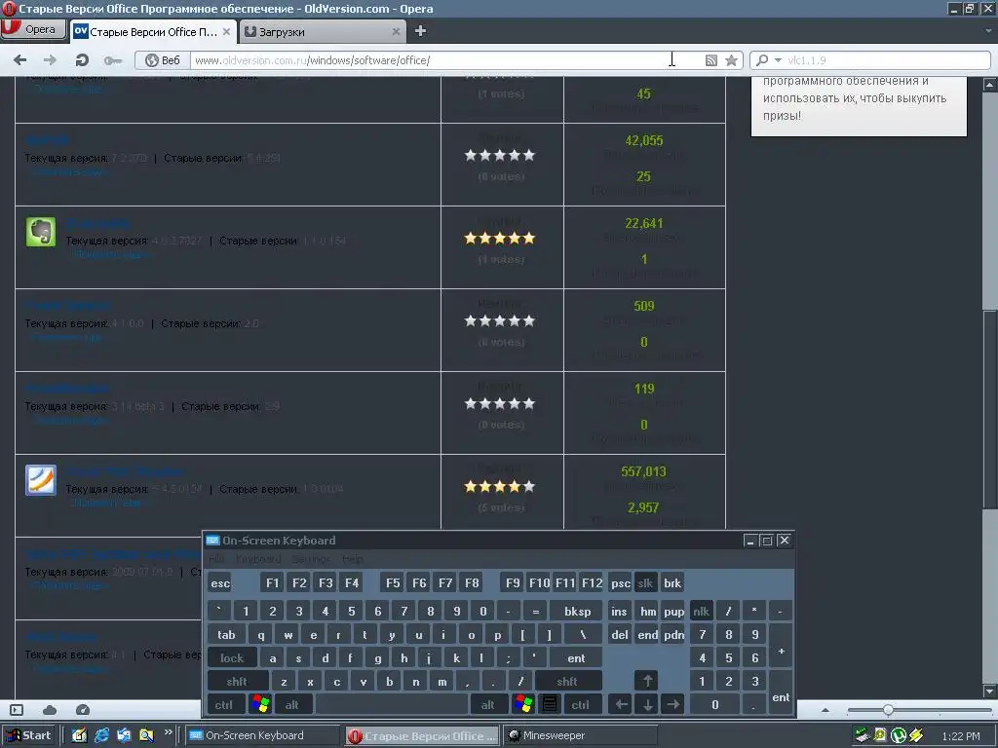The image size is (998, 748).
Task: Open the zoom level popup arrow
Action: [825, 710]
